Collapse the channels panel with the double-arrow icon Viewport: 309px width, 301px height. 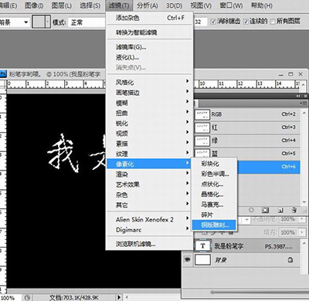(x=298, y=96)
